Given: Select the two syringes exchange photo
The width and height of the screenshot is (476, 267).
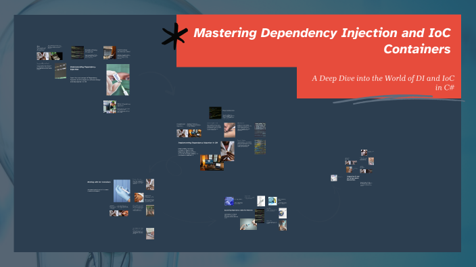Looking at the screenshot, I should [248, 225].
